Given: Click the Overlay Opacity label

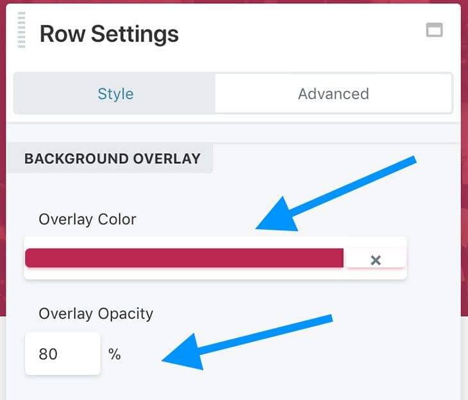Looking at the screenshot, I should point(96,314).
